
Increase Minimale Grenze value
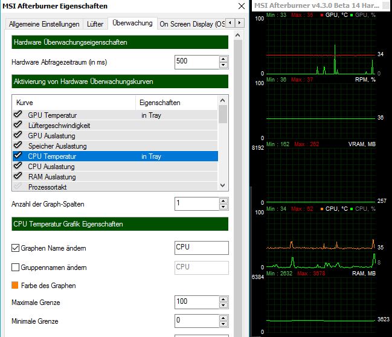[223, 318]
